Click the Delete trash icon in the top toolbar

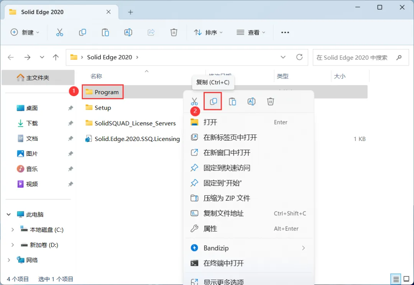174,33
